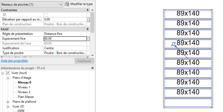Click the Appliquer button
Screen dimensions: 223x112
[x=84, y=61]
